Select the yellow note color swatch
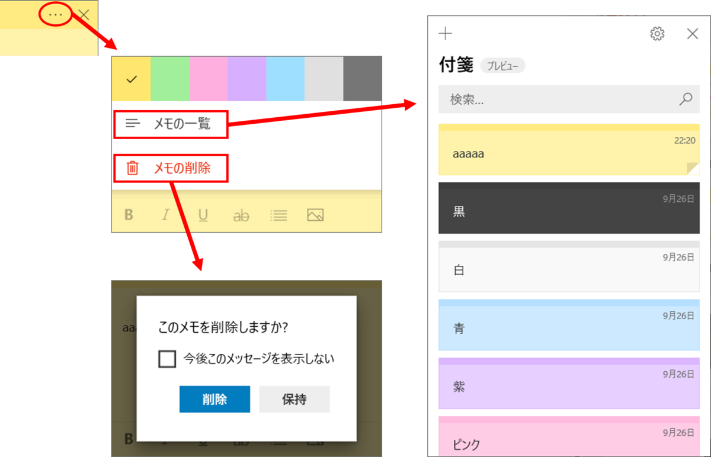Viewport: 711px width, 457px height. (x=131, y=79)
